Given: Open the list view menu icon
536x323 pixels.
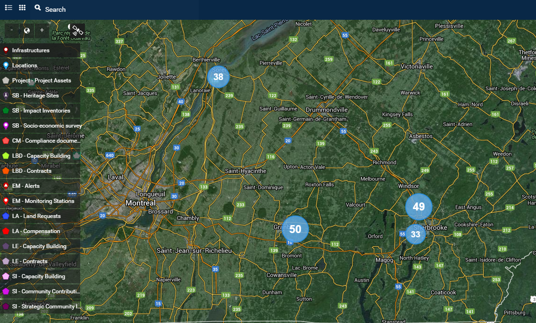Looking at the screenshot, I should 8,8.
